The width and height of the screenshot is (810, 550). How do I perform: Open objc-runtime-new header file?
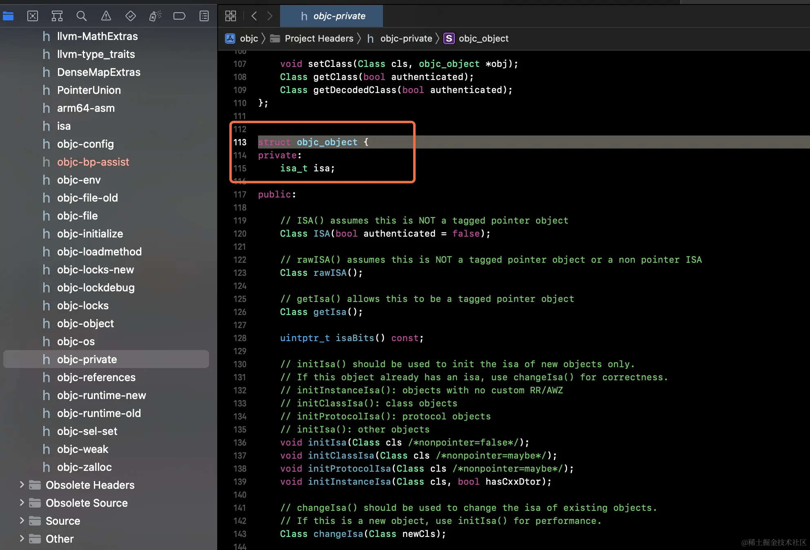click(x=101, y=395)
